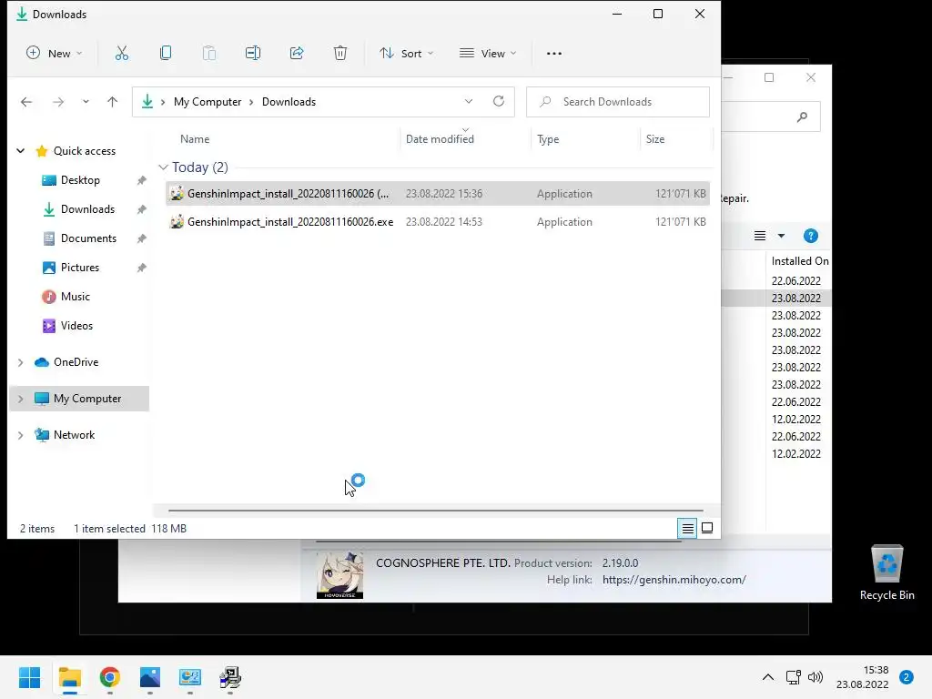Open the Windows Start menu
Screen dimensions: 932x699
30,677
